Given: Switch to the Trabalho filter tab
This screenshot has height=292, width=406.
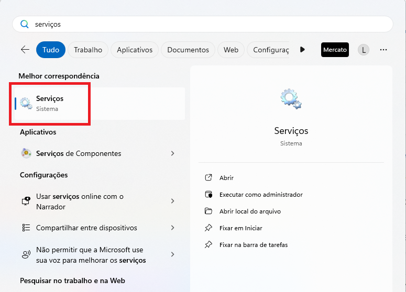Looking at the screenshot, I should [88, 50].
